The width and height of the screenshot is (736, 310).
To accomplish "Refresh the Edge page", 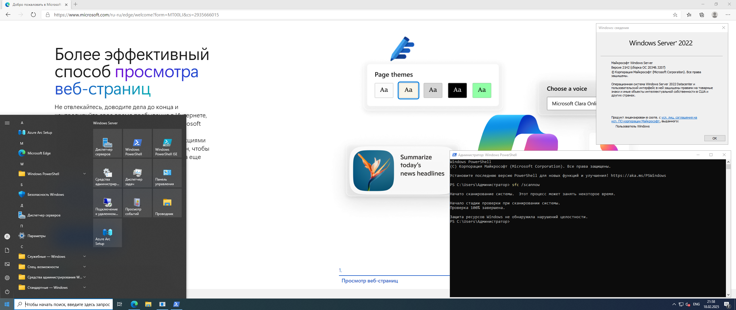I will 33,15.
